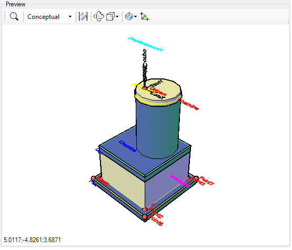Image resolution: width=292 pixels, height=250 pixels.
Task: Expand the box view options arrow
Action: [x=117, y=17]
